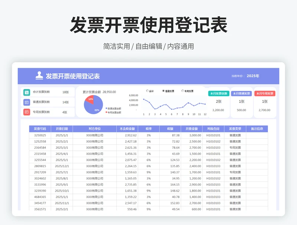The image size is (297, 225).
Task: Click the 开票日期 column header
Action: 62,129
